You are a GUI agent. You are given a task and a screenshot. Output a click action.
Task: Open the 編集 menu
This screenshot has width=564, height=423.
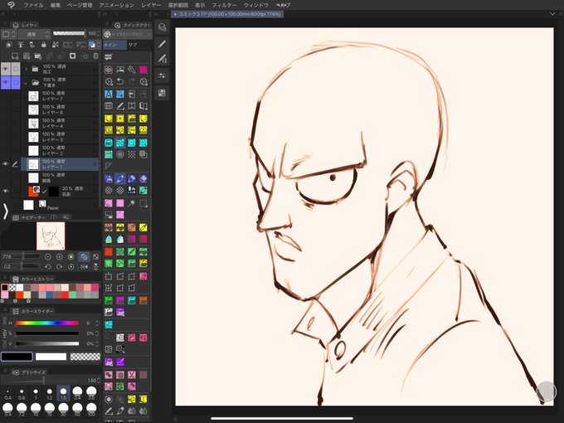coord(55,6)
